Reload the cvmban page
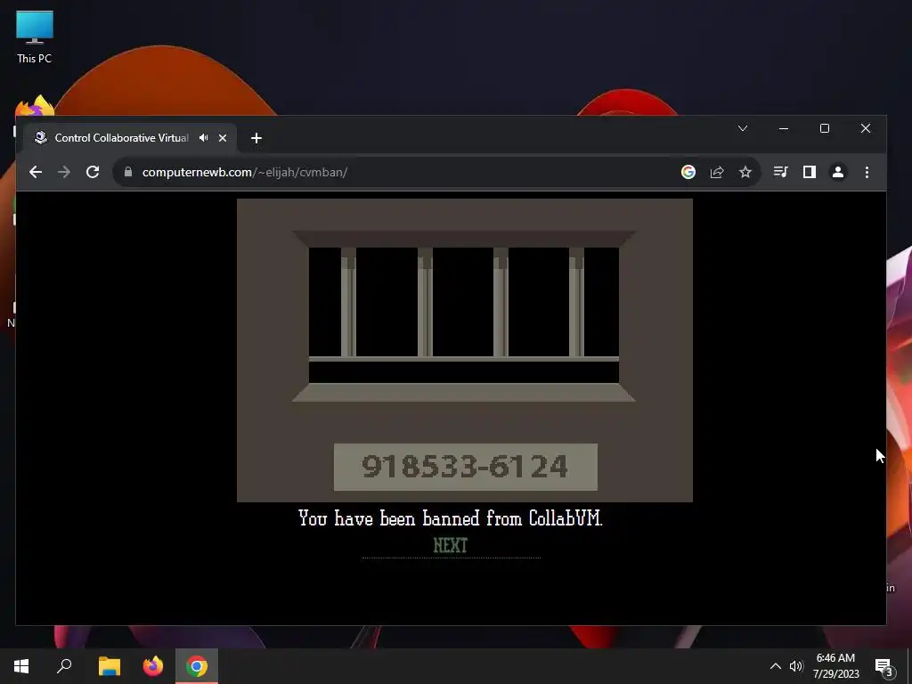The image size is (912, 684). pyautogui.click(x=93, y=172)
